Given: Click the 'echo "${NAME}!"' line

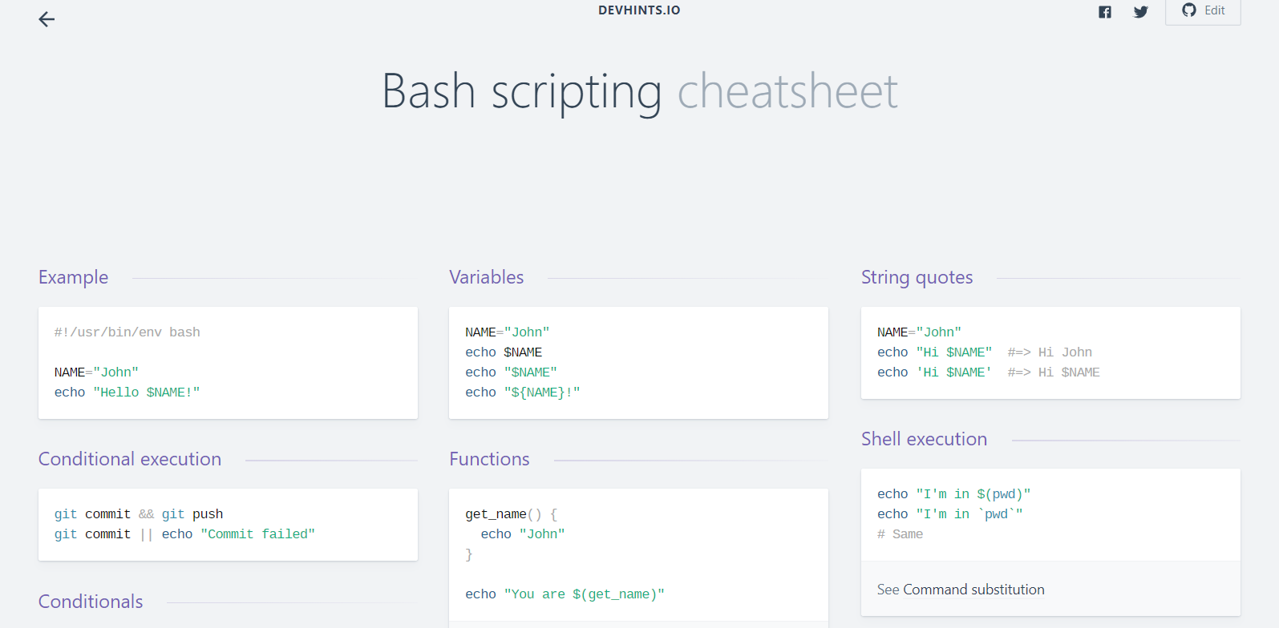Looking at the screenshot, I should click(x=522, y=392).
